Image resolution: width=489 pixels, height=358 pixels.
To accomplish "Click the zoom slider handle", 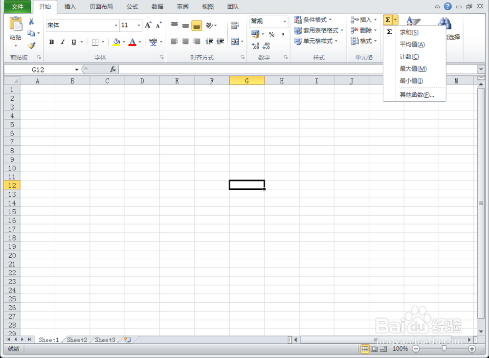I will click(444, 349).
